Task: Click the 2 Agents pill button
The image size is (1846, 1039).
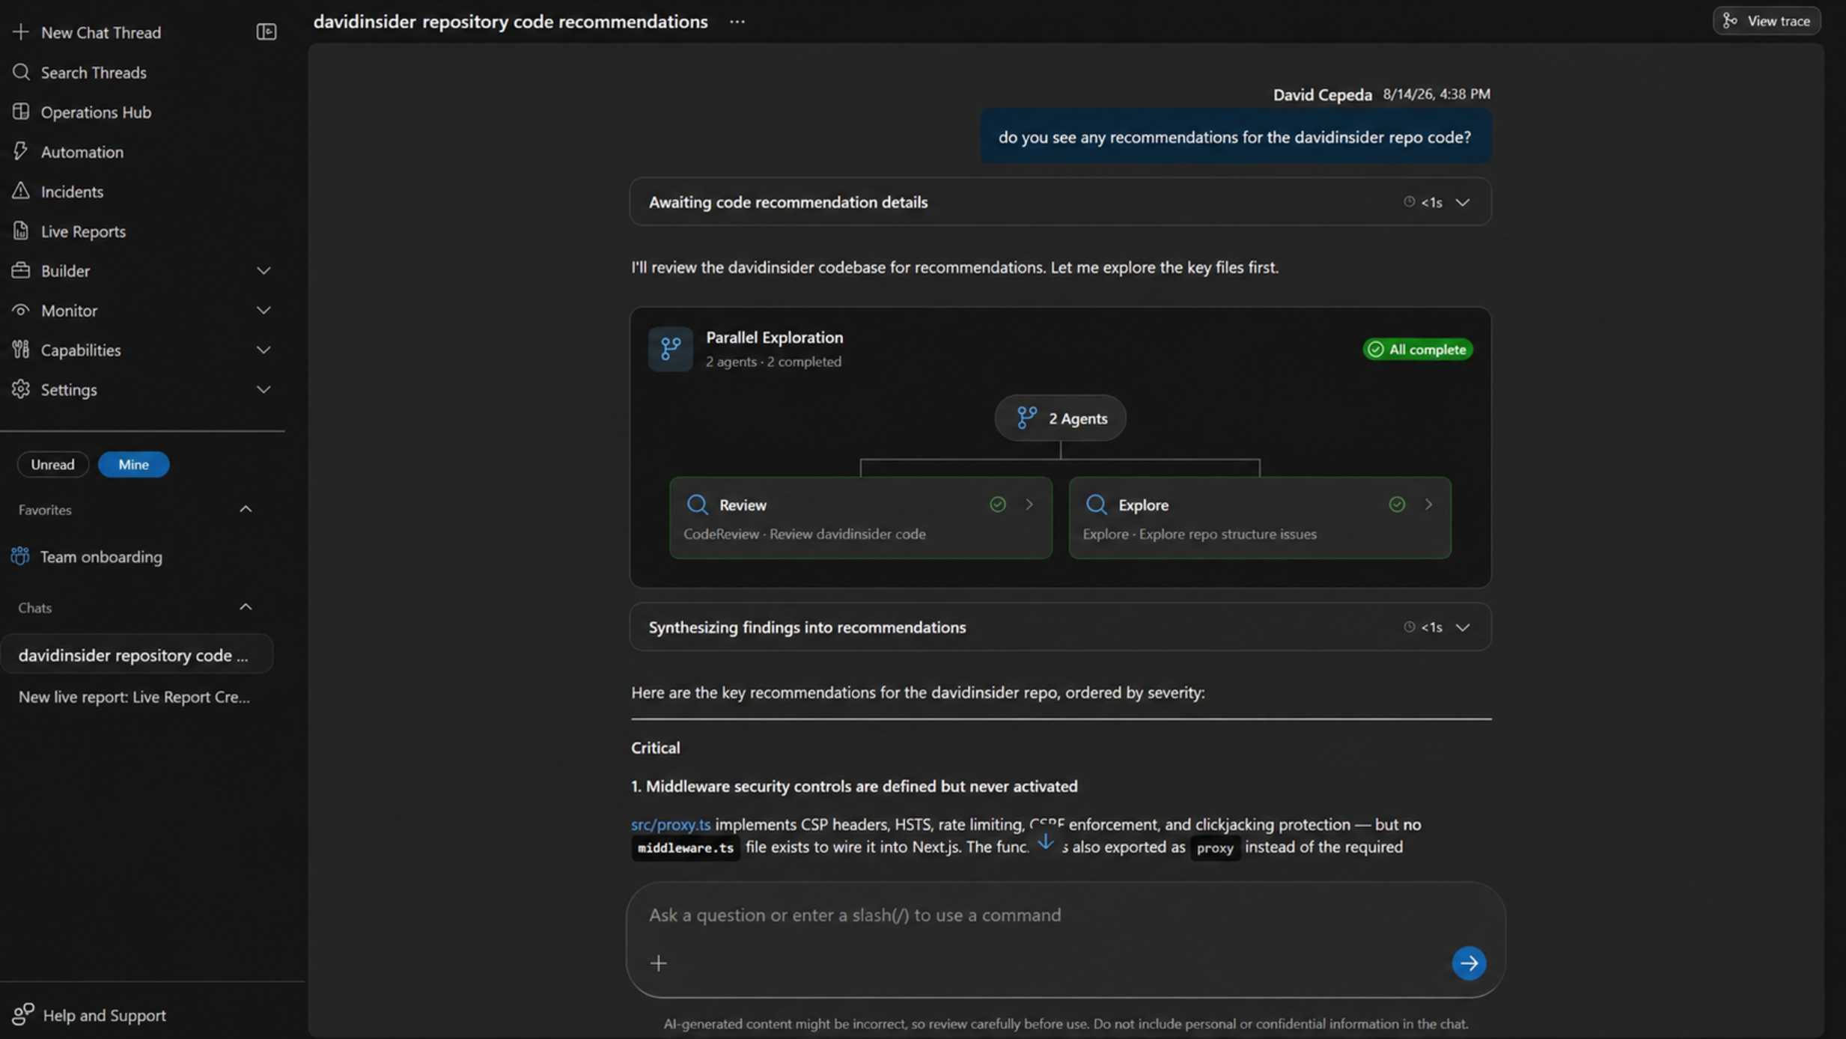Action: [1060, 418]
